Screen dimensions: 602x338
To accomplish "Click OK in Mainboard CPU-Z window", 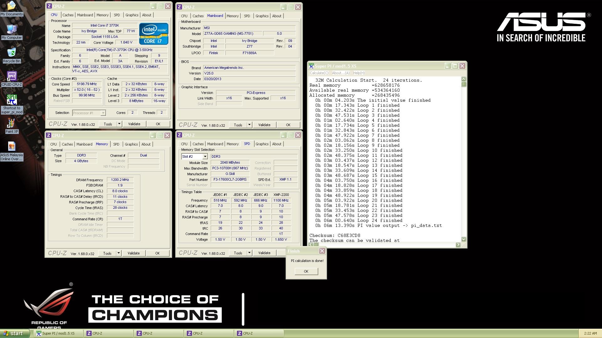I will (288, 125).
